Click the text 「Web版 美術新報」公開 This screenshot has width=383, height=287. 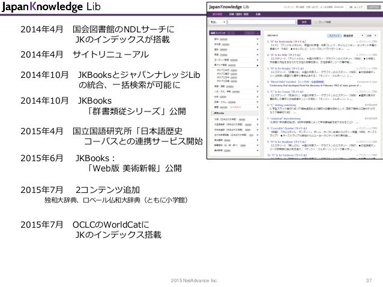tap(134, 168)
